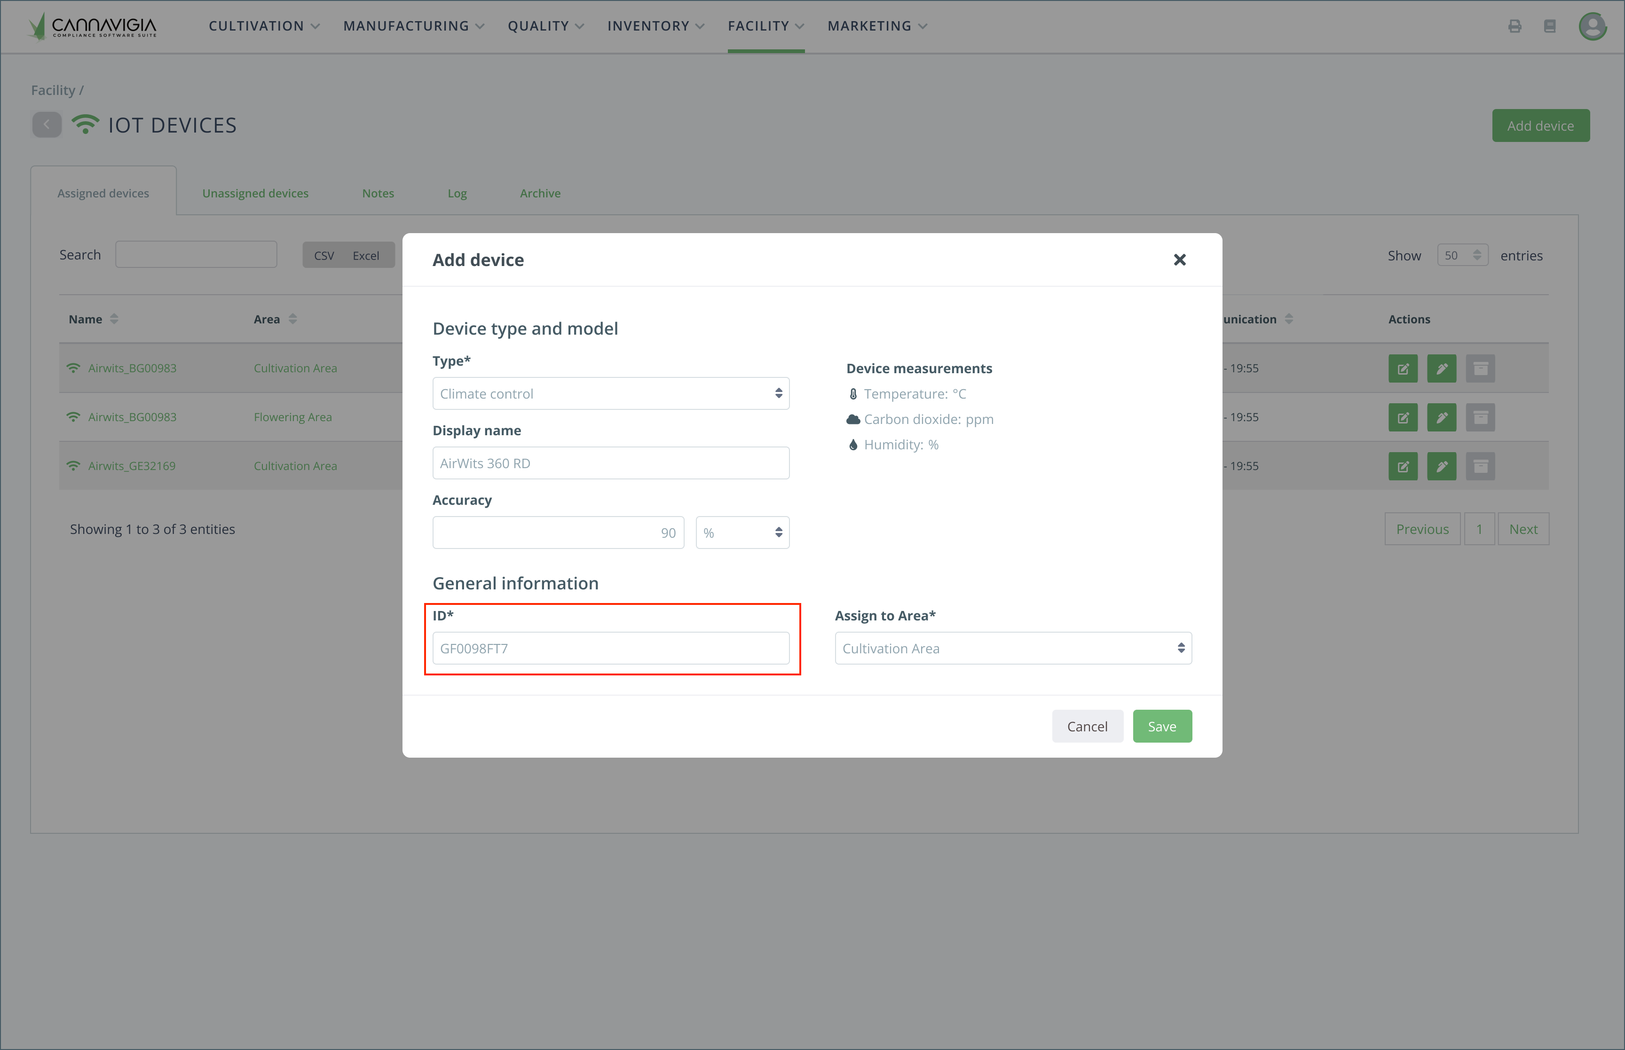Export table as Excel

click(x=365, y=255)
